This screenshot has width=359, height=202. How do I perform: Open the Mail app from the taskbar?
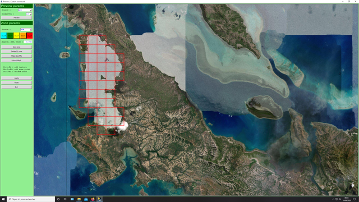click(x=86, y=199)
